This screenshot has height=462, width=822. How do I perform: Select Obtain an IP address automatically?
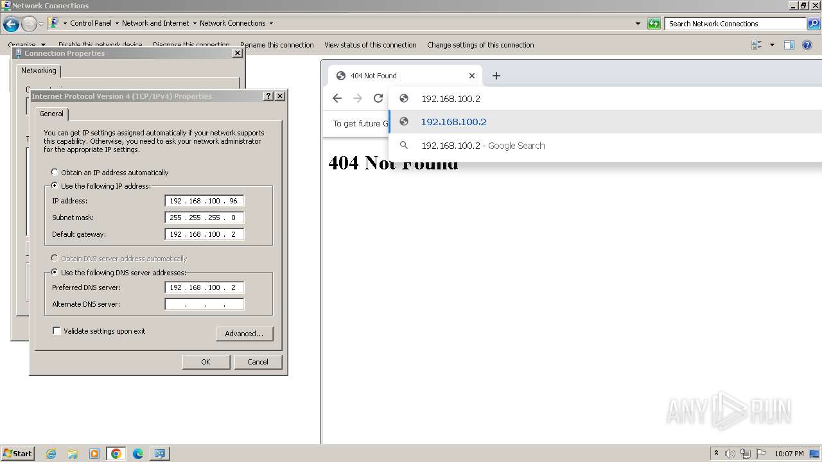pyautogui.click(x=110, y=173)
